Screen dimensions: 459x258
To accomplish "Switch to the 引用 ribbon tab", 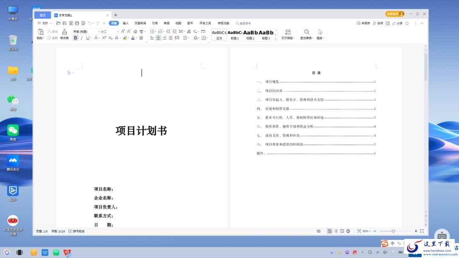I will tap(155, 23).
